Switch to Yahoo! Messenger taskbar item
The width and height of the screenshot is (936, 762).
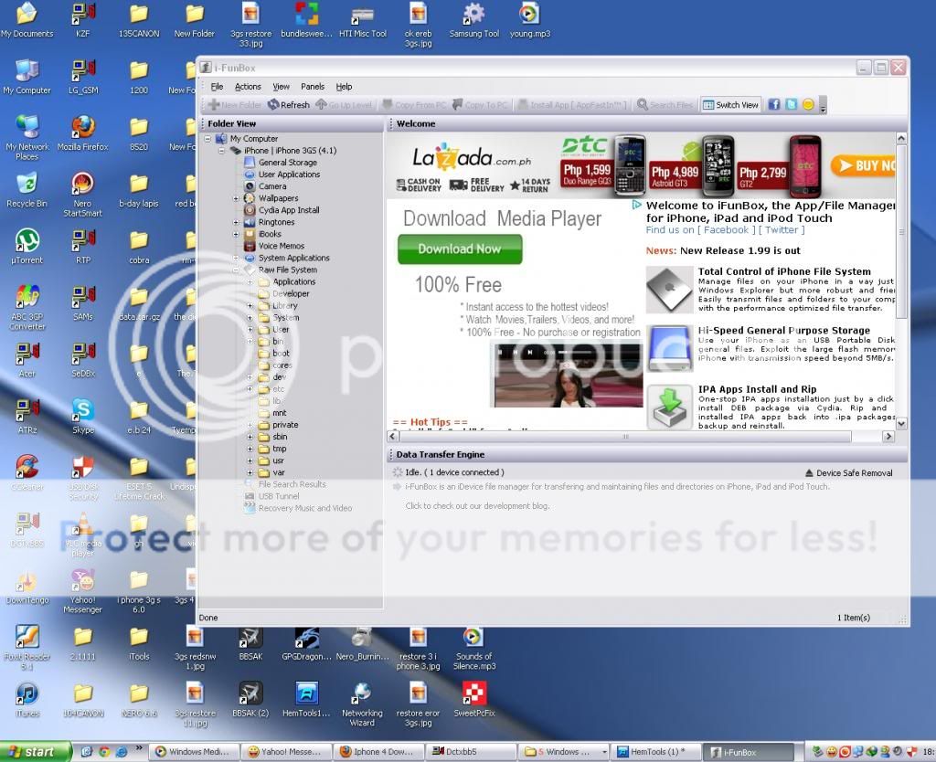(x=285, y=752)
